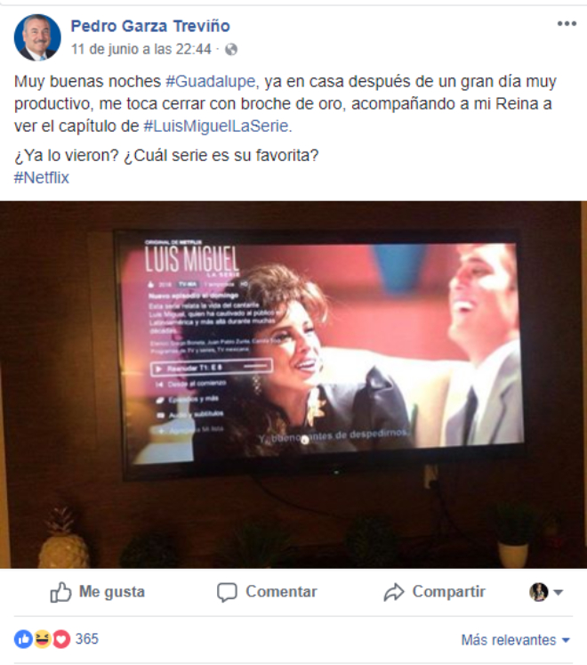Expand the acting-as profile selector arrow
The width and height of the screenshot is (587, 665).
(559, 592)
